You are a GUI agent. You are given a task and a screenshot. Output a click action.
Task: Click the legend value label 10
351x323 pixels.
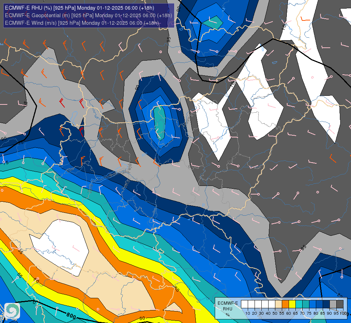[248, 313]
